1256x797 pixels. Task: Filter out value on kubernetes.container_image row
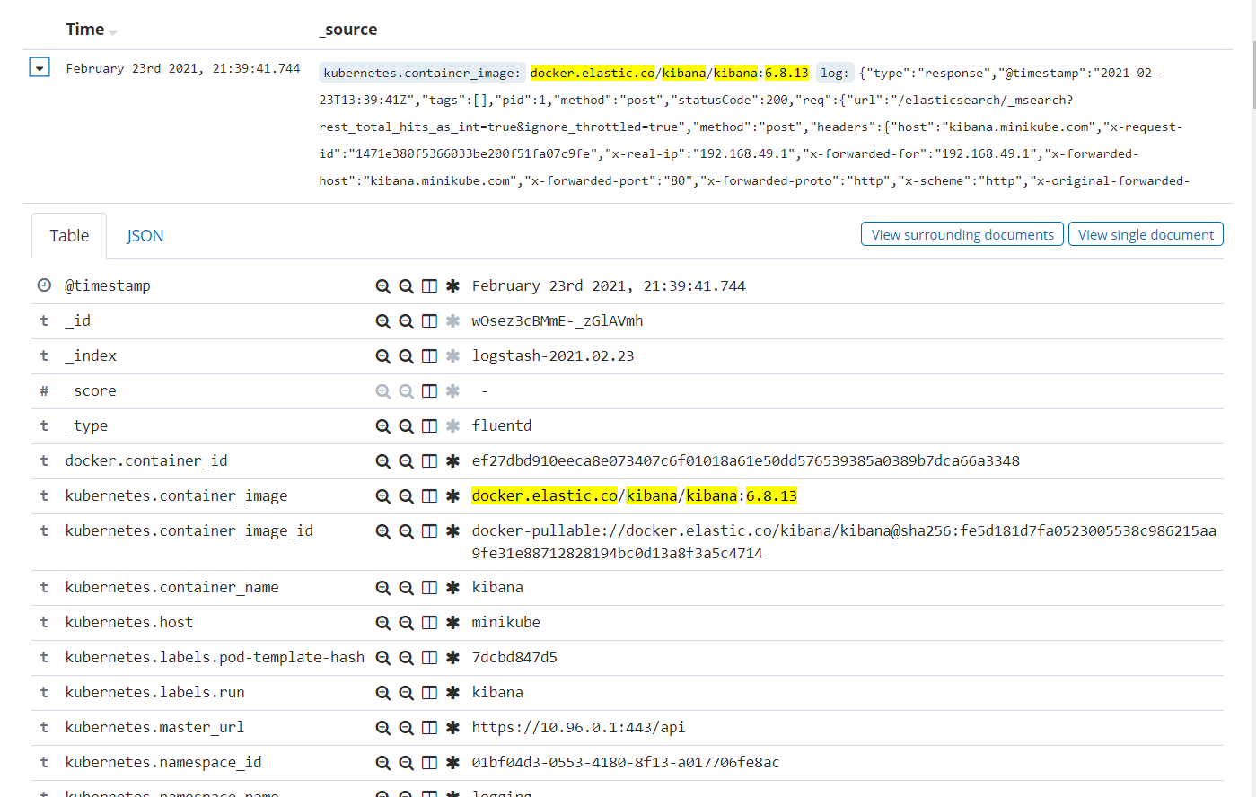click(407, 496)
